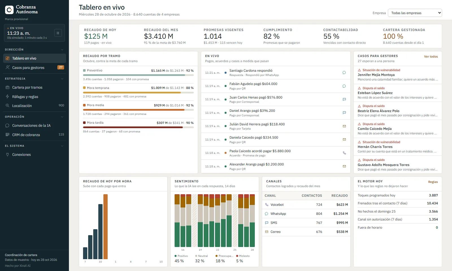Collapse the Estrategia sidebar section
Viewport: 452px width, 271px height.
pos(62,79)
